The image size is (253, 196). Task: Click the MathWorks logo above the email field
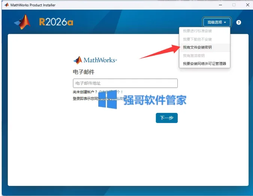95,60
